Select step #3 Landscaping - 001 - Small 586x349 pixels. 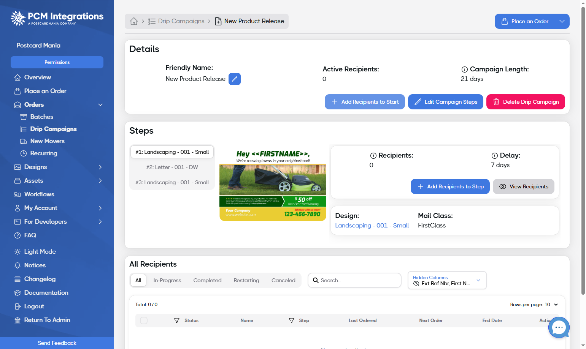(172, 182)
